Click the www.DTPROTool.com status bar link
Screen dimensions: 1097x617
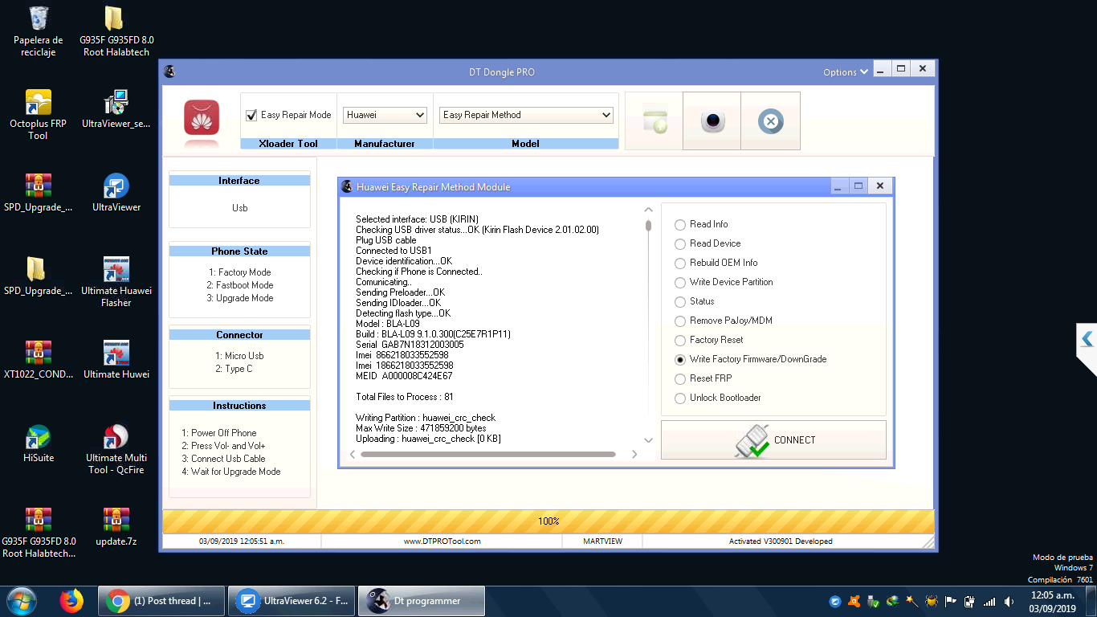pyautogui.click(x=442, y=541)
